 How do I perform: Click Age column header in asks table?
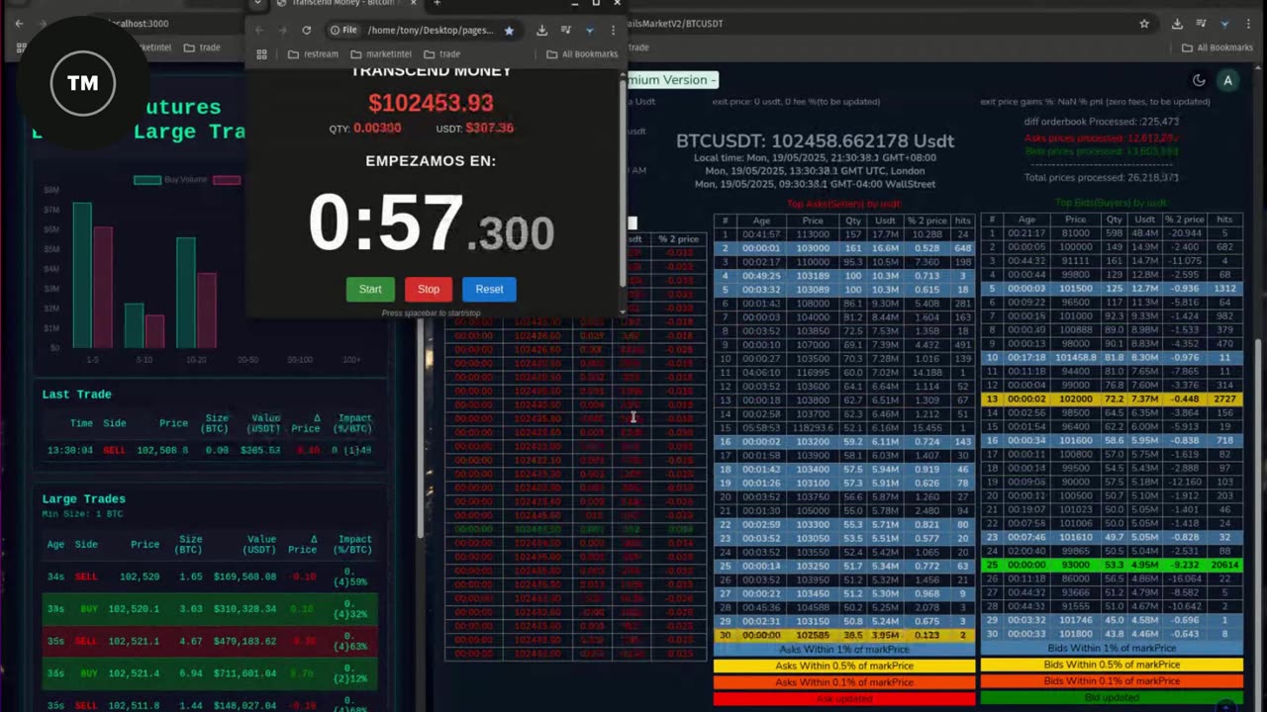pyautogui.click(x=760, y=221)
